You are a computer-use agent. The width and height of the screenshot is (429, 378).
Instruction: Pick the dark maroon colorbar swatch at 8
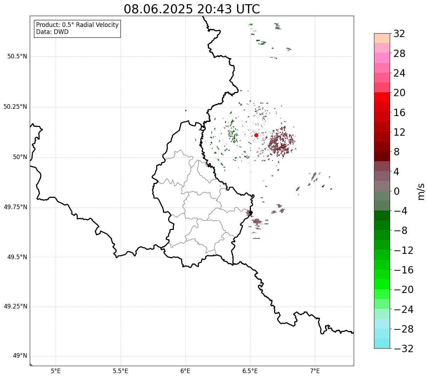382,156
